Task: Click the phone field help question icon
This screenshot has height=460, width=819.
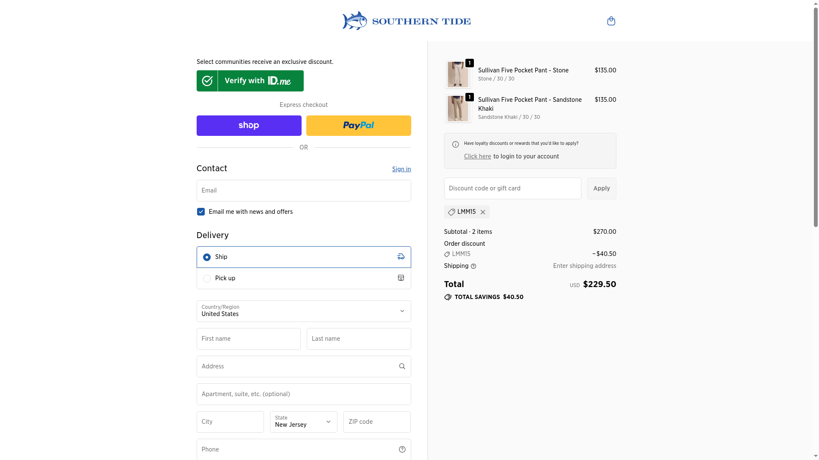Action: point(402,449)
